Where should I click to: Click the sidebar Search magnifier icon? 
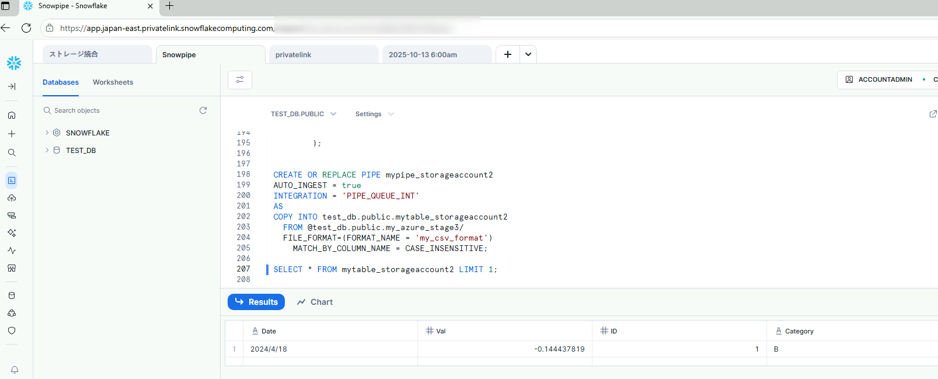[x=12, y=152]
